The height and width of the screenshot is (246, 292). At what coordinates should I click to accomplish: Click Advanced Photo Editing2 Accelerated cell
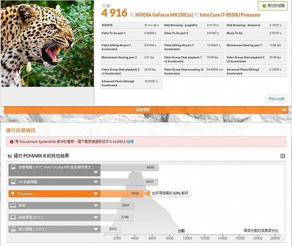[x=131, y=83]
